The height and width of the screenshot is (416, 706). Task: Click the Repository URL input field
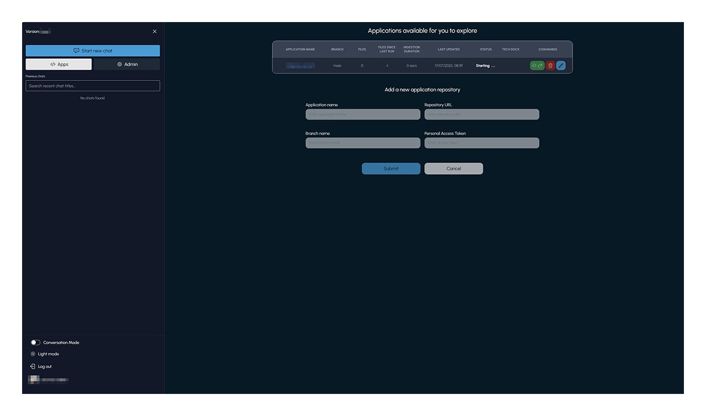[x=482, y=115]
